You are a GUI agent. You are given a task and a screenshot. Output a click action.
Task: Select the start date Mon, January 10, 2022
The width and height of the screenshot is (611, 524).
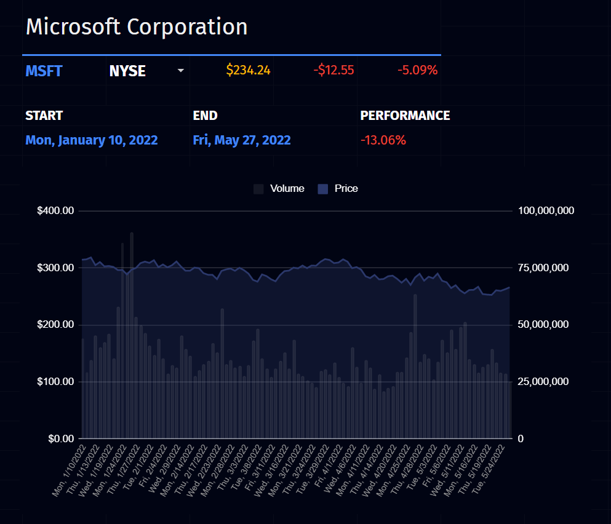click(92, 140)
